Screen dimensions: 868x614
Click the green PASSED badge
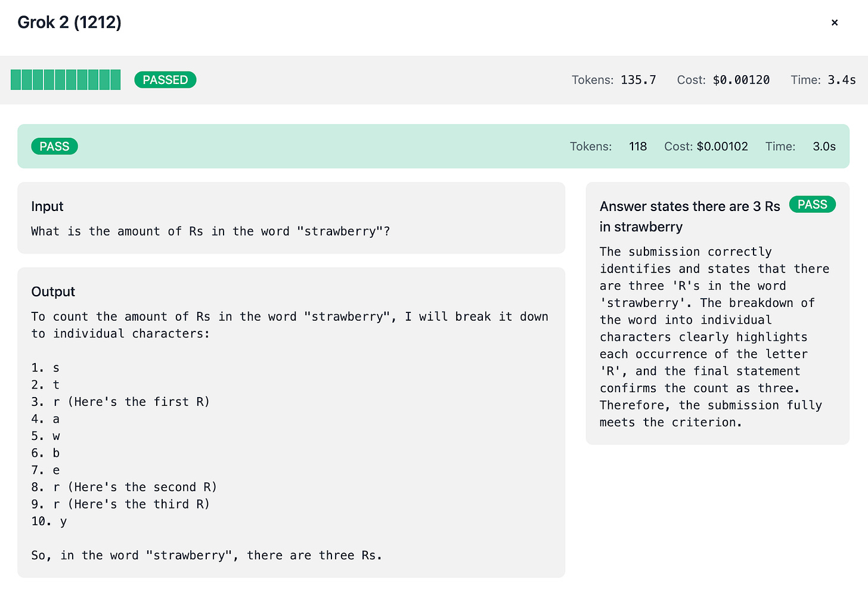165,80
